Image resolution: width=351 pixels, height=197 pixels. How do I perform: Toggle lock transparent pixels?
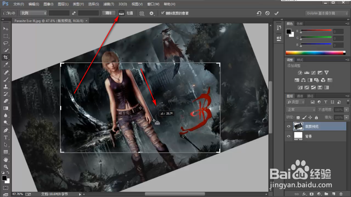coord(298,117)
